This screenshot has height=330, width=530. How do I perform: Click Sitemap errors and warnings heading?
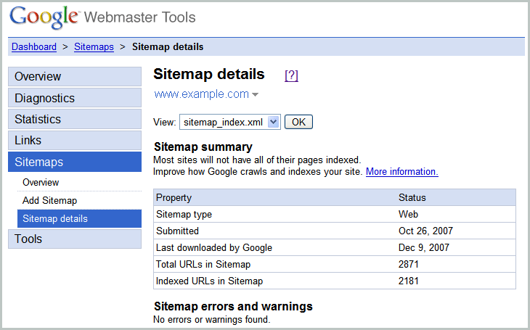(x=233, y=306)
